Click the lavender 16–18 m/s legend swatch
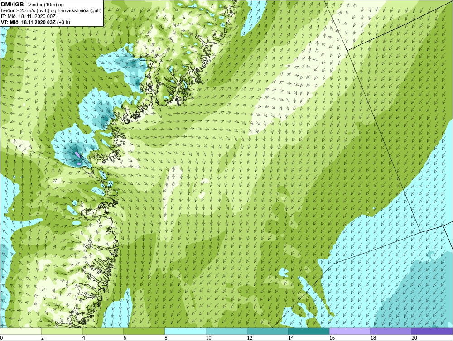453x341 pixels. coord(350,331)
